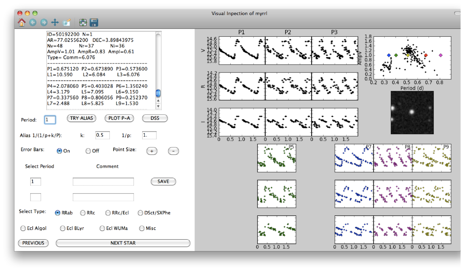Click the star field sky image

point(412,113)
